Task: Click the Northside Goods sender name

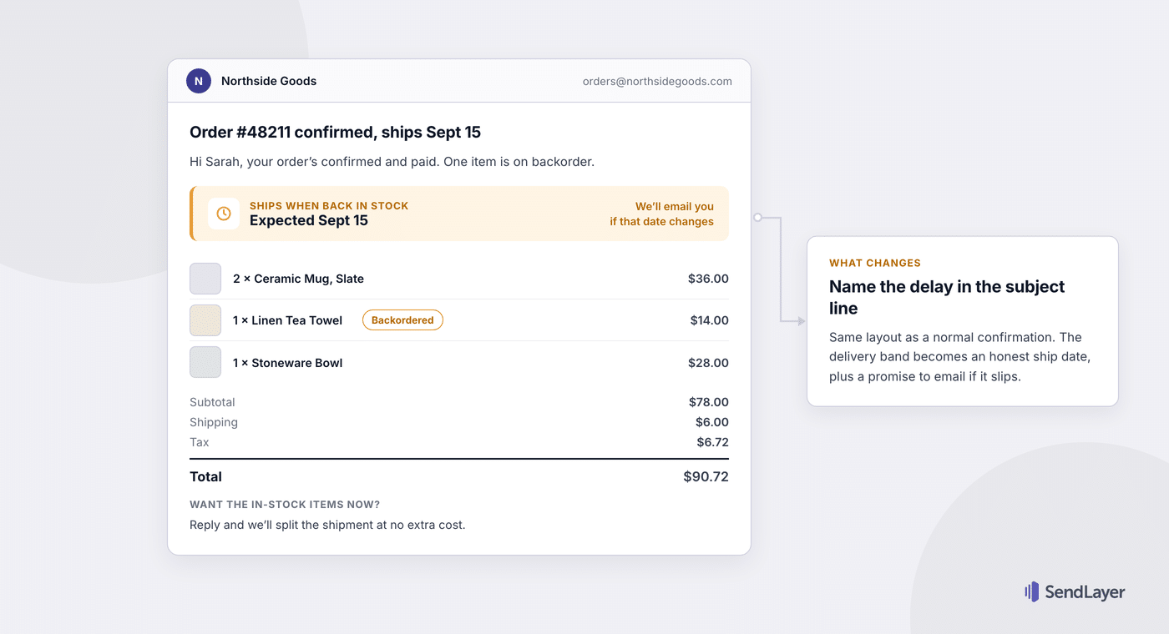Action: (269, 81)
